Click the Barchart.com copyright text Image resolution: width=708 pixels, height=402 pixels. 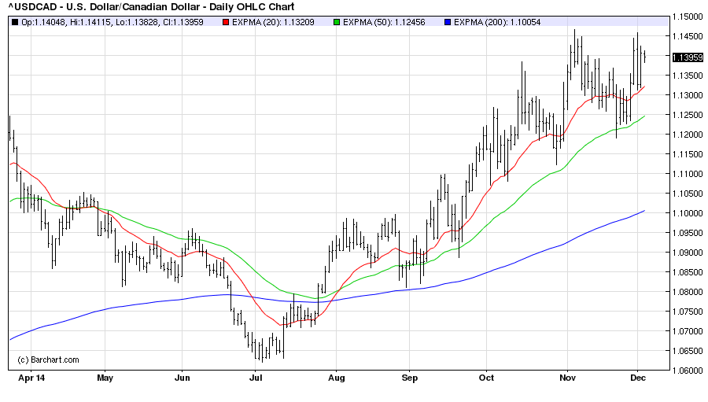click(x=49, y=360)
